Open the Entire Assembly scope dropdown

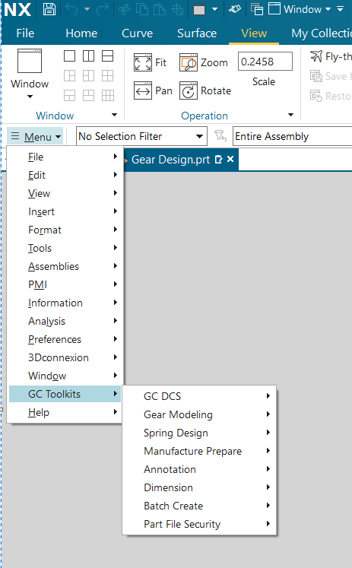[292, 136]
